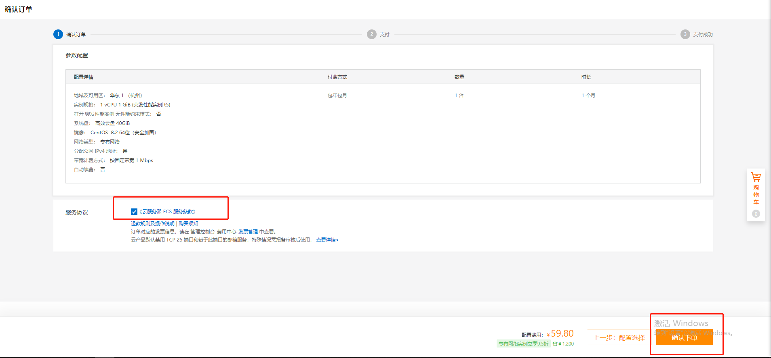Select step 3 payment success circle

(685, 34)
